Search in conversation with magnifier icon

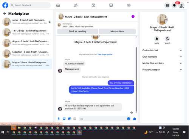167,39
